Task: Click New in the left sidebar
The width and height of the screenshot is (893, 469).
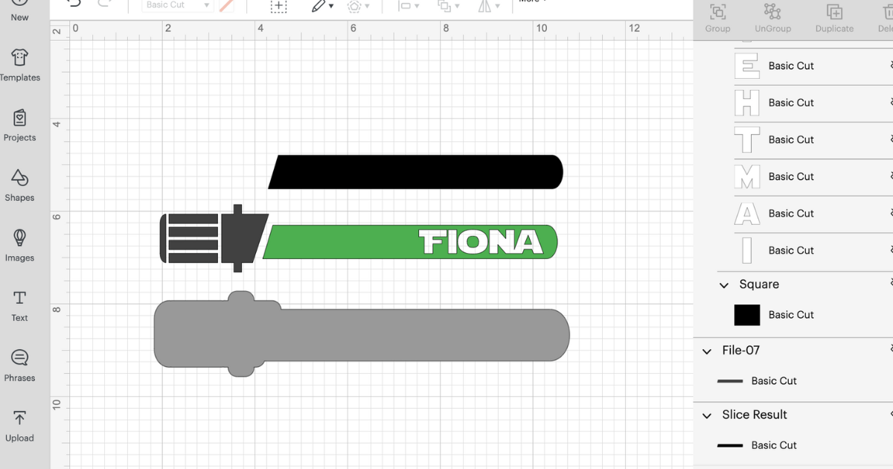Action: [x=20, y=12]
